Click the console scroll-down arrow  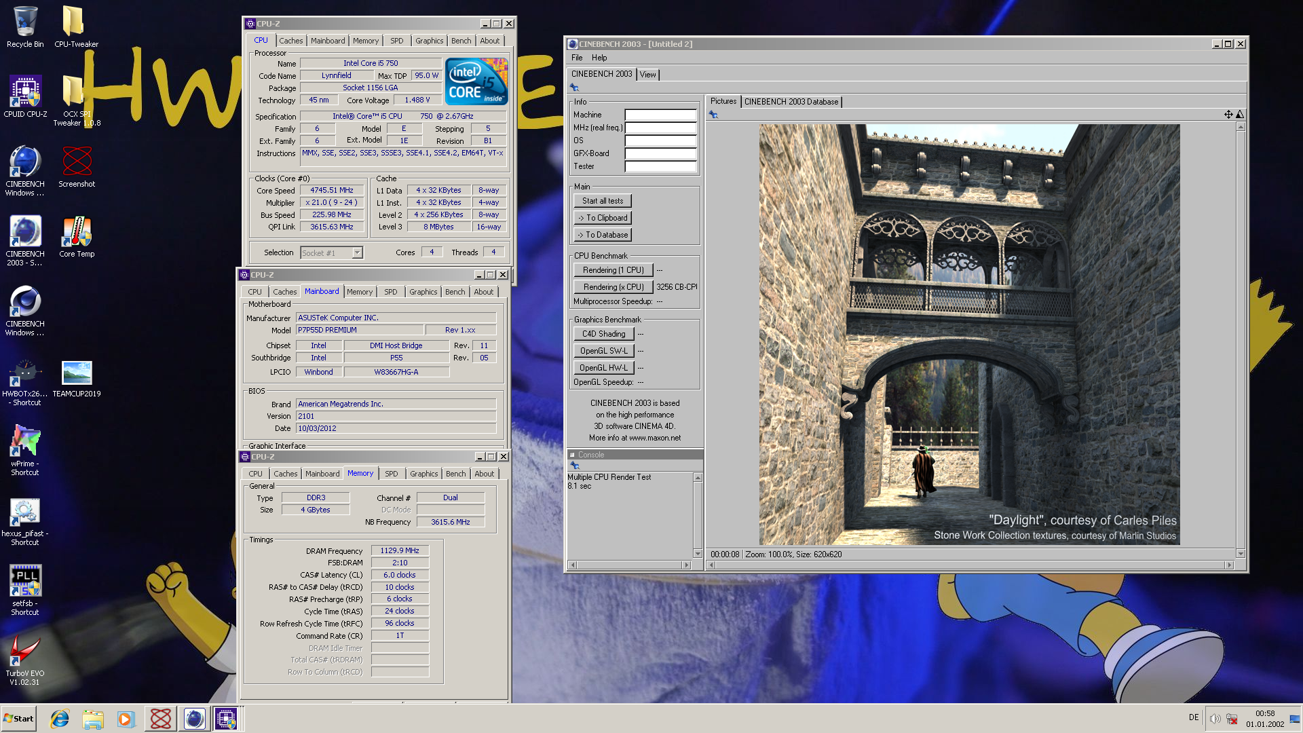(x=698, y=554)
